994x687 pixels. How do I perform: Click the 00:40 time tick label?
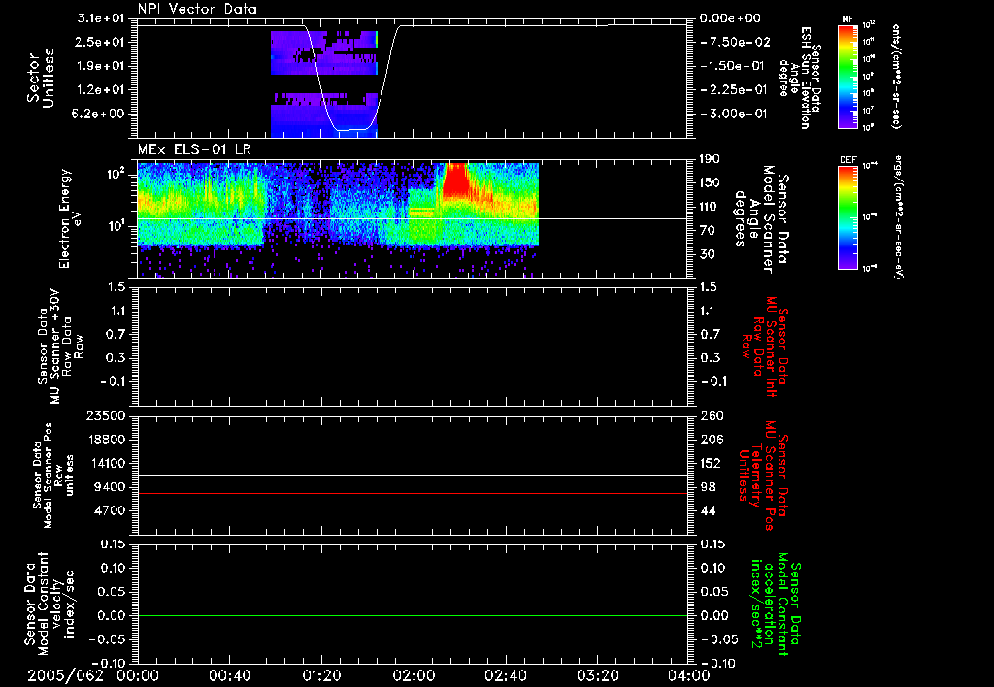229,675
